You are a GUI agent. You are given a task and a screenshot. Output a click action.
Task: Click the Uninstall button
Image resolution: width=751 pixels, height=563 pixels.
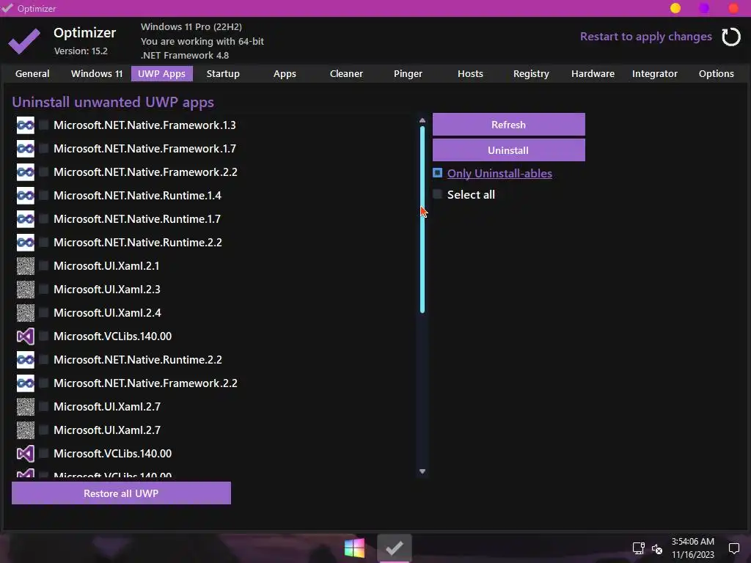click(509, 150)
